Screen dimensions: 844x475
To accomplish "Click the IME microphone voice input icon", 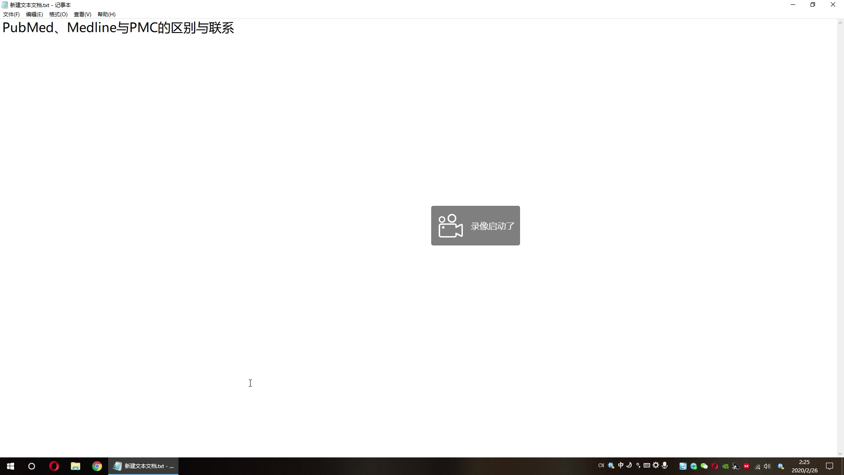I will pyautogui.click(x=665, y=465).
